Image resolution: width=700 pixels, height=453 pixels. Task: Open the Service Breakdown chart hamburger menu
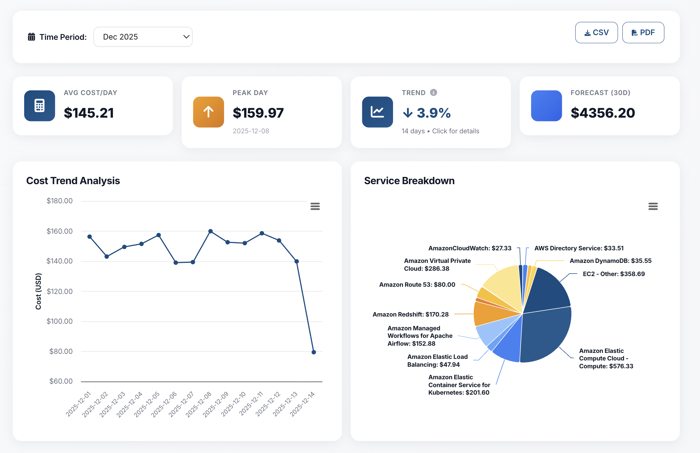[x=653, y=206]
